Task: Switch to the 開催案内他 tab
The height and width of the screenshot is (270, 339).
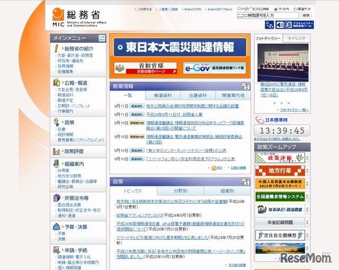Action: point(233,95)
